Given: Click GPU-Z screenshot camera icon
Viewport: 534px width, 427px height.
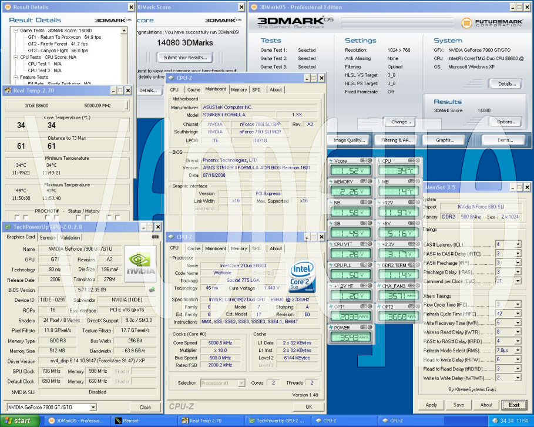Looking at the screenshot, I should [155, 237].
